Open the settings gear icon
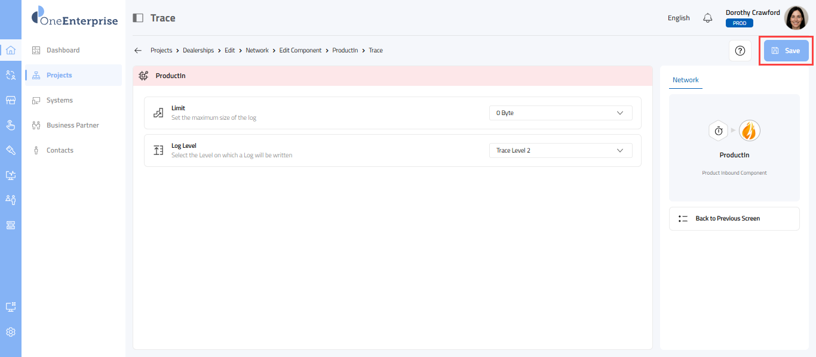 (x=10, y=332)
